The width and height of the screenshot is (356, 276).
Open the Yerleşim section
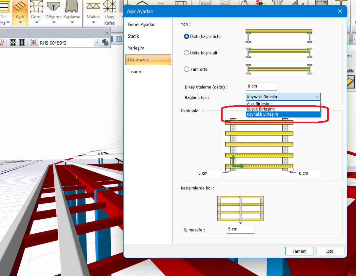tap(148, 48)
